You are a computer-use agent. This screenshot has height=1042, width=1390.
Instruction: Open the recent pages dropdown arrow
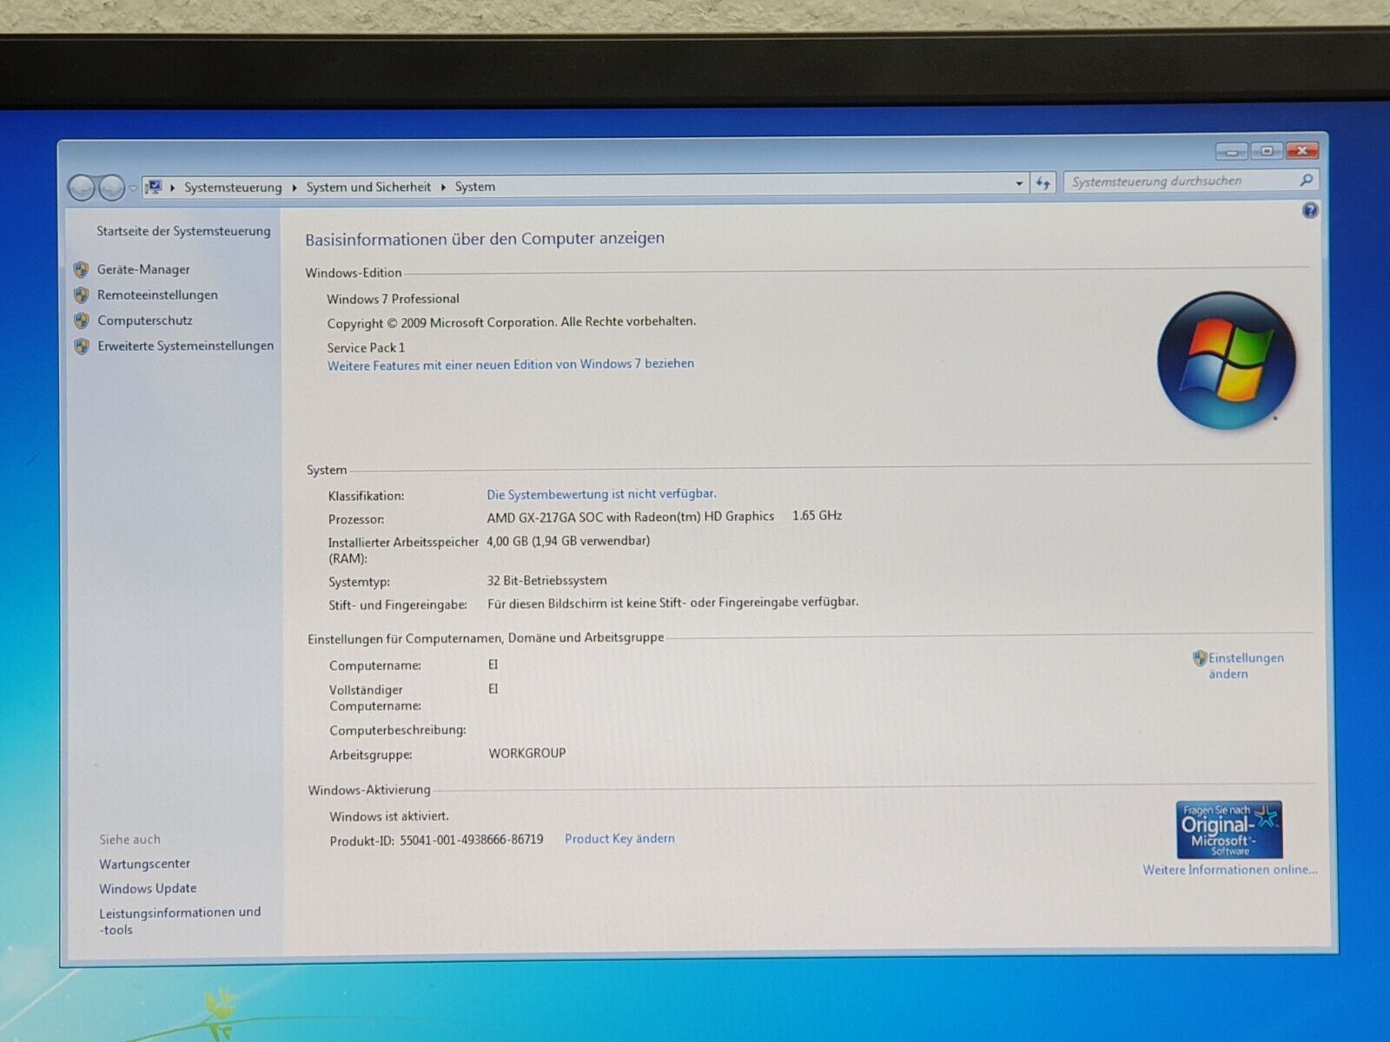tap(133, 188)
